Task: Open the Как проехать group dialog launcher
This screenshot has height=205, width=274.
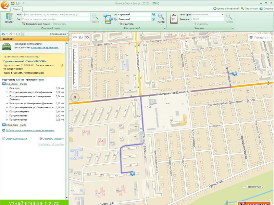Action: point(164,28)
